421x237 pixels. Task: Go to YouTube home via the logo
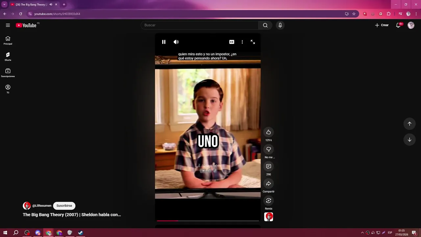click(26, 25)
